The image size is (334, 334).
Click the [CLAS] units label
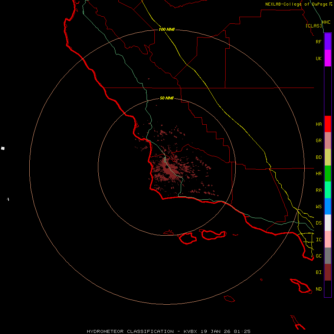(314, 26)
